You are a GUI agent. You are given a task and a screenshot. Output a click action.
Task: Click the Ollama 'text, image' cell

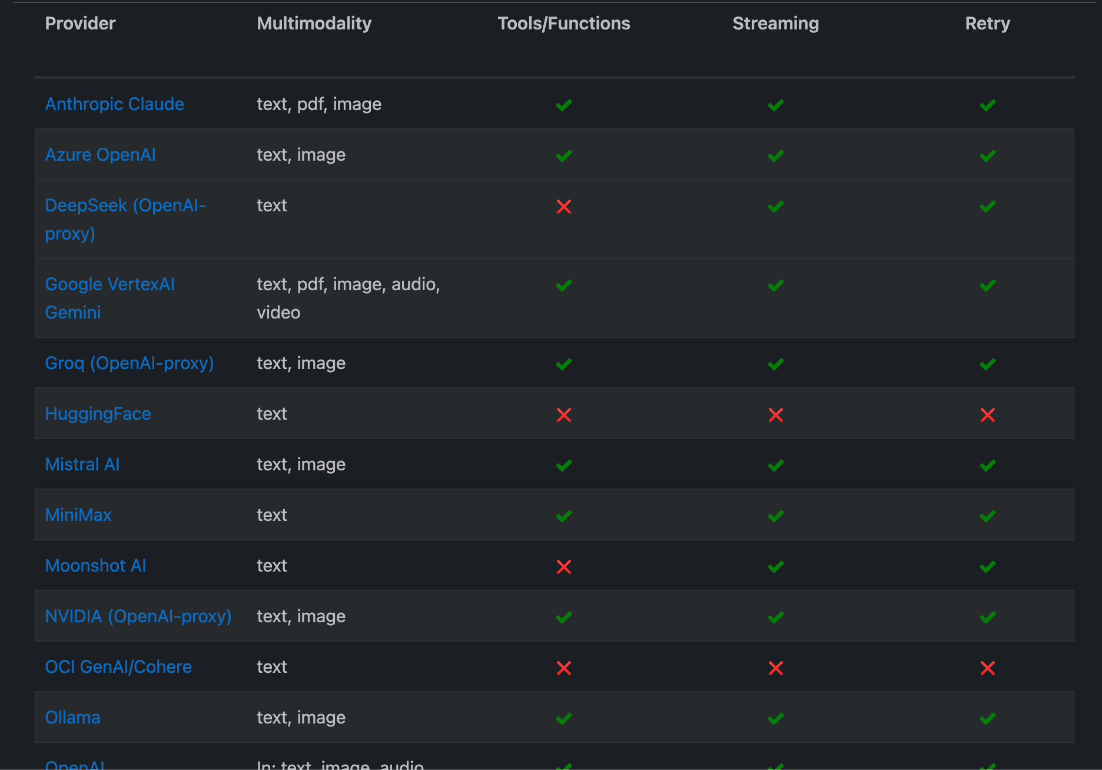pos(301,718)
